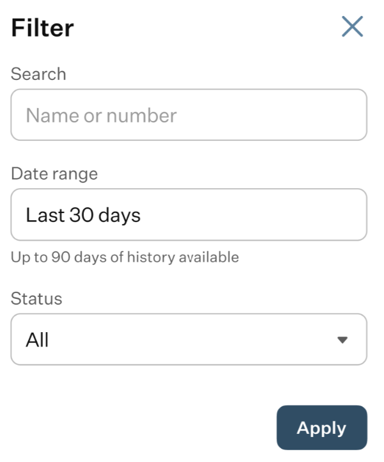Image resolution: width=384 pixels, height=462 pixels.
Task: Choose a status filter from the All combo box
Action: 189,339
